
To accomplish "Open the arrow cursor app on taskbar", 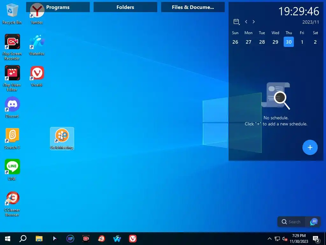I will [55, 239].
